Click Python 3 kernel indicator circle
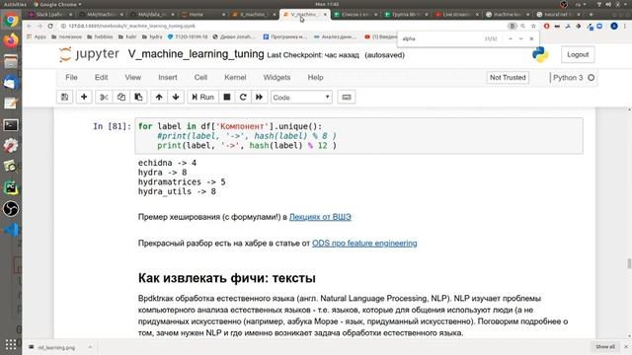632x355 pixels. (x=592, y=77)
